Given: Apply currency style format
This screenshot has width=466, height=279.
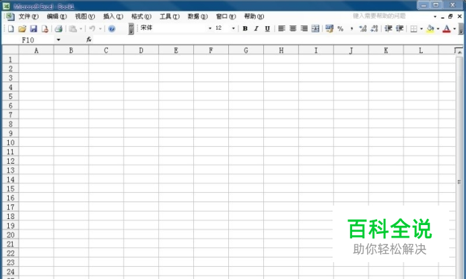Looking at the screenshot, I should coord(329,28).
